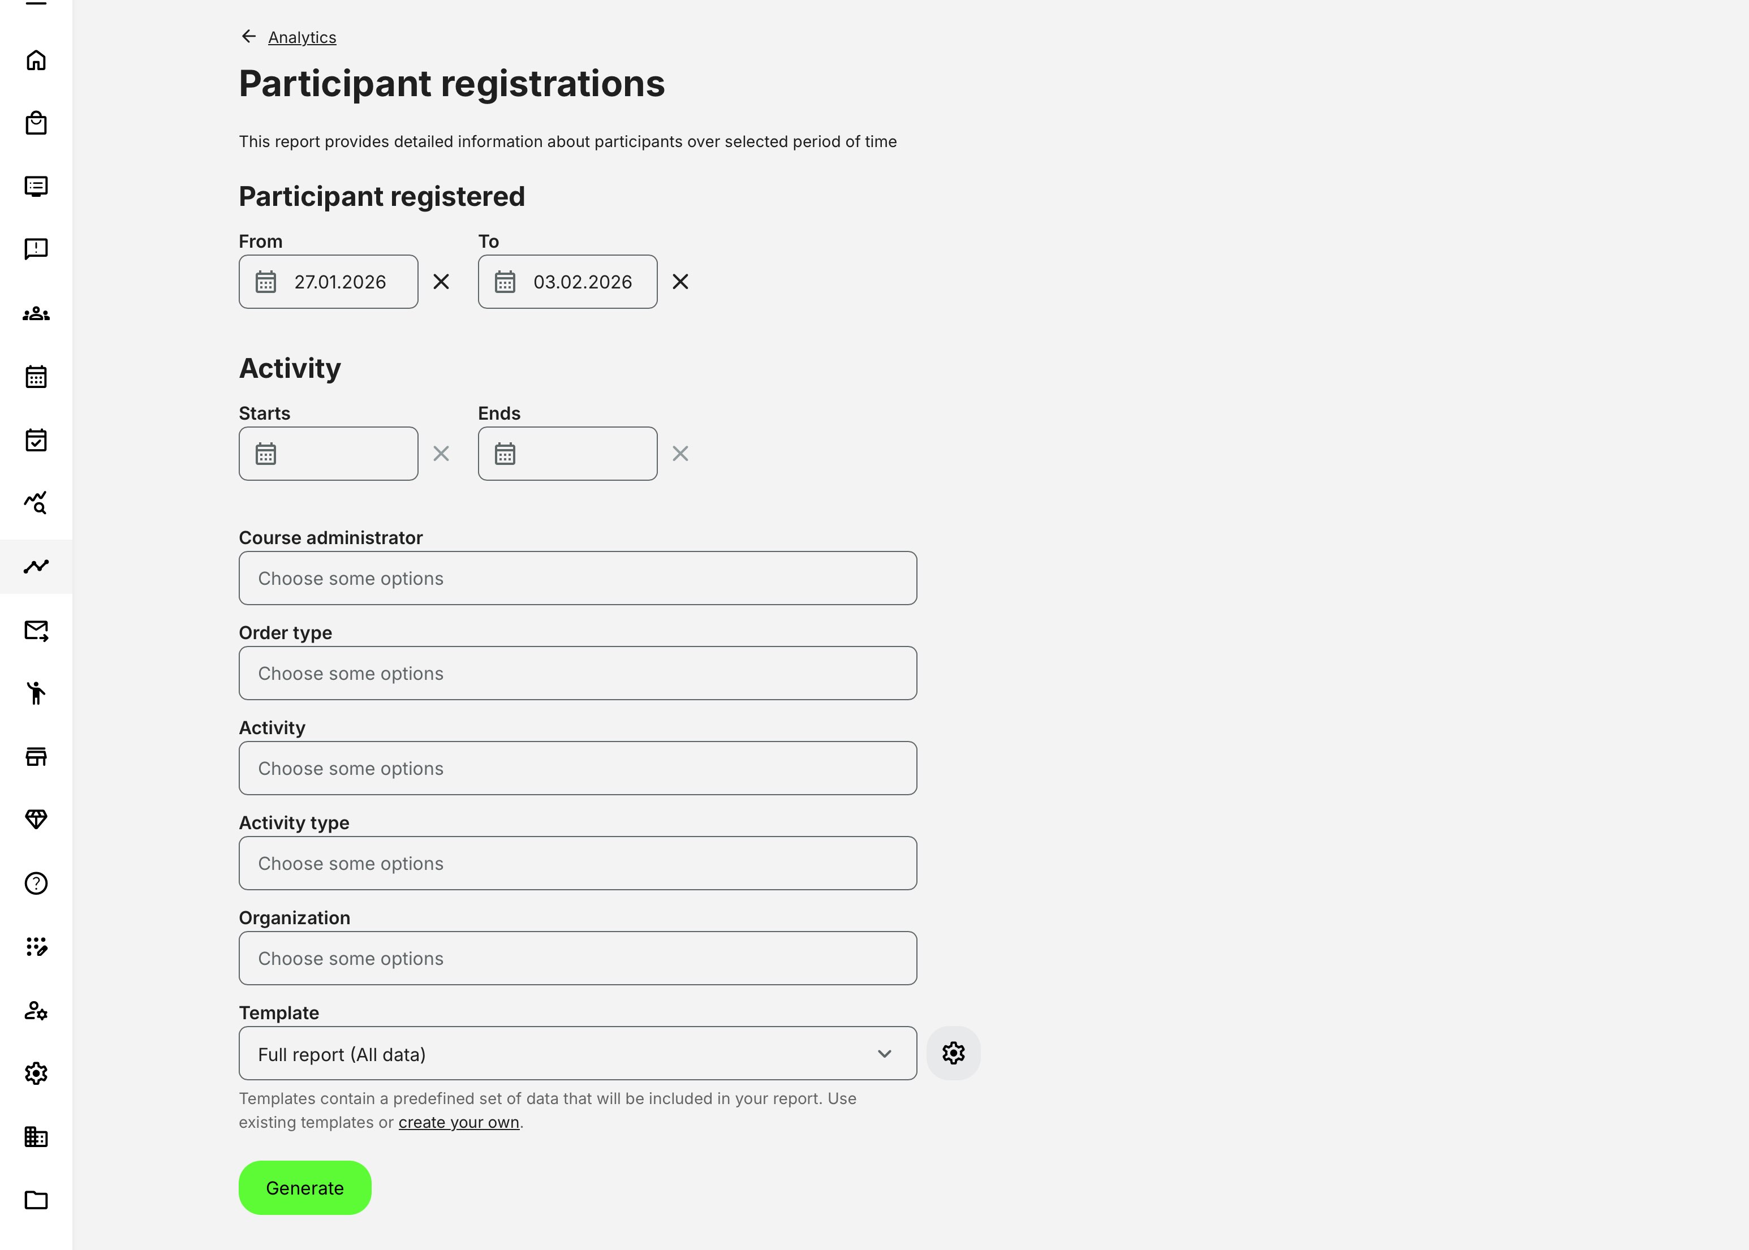Image resolution: width=1749 pixels, height=1250 pixels.
Task: Clear the To date 03.02.2026
Action: pos(680,282)
